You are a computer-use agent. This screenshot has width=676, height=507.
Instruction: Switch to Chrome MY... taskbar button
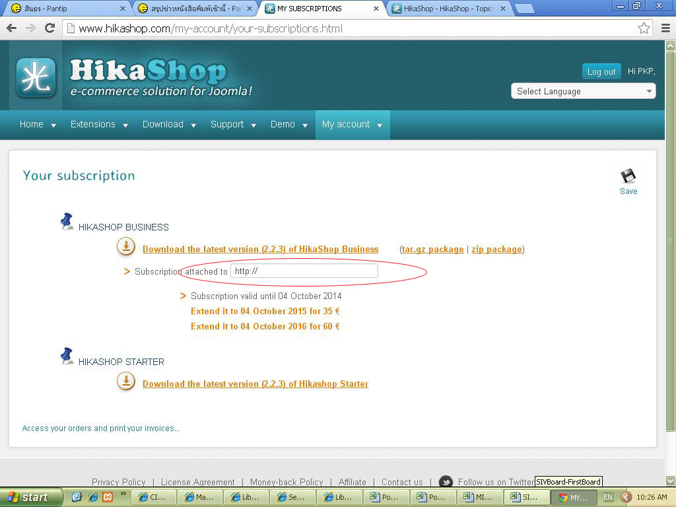574,498
